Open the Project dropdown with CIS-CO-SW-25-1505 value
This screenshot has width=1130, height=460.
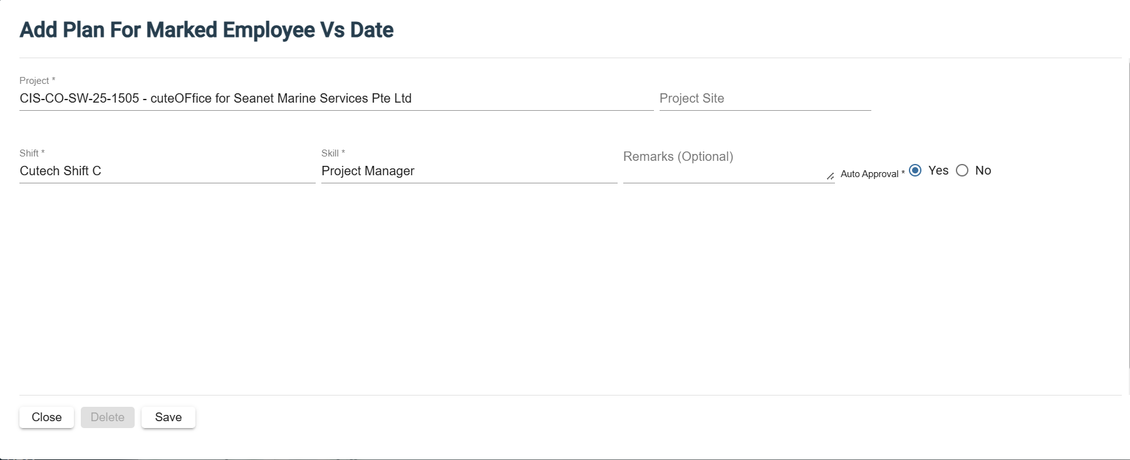coord(336,99)
